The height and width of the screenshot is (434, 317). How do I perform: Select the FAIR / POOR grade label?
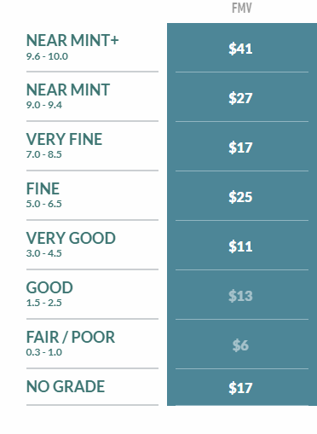coord(71,337)
